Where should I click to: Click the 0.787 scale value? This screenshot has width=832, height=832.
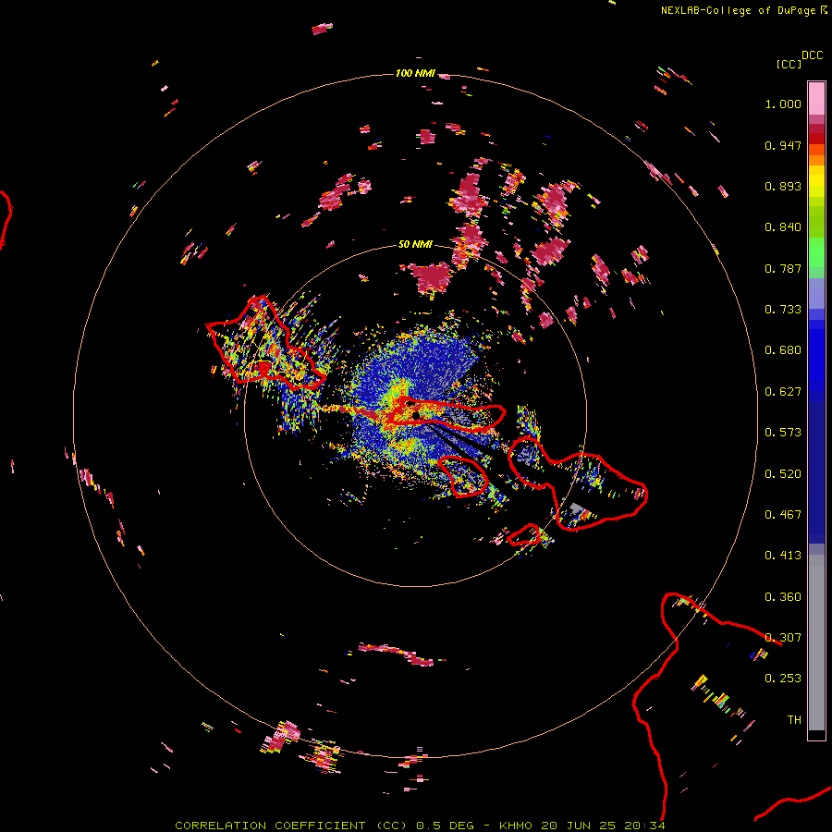click(783, 268)
